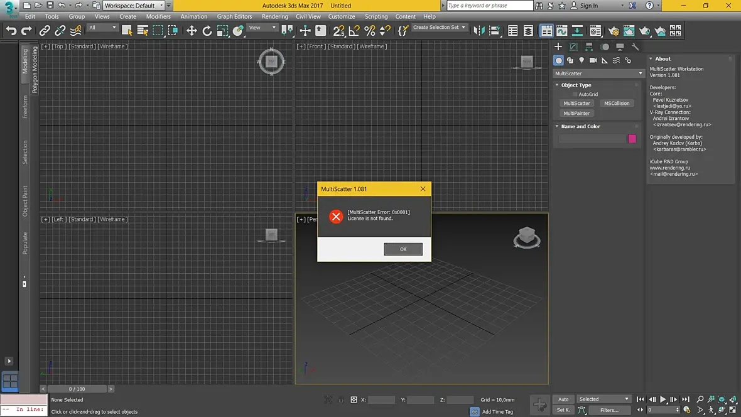The width and height of the screenshot is (741, 417).
Task: Click the MultiPainter object button
Action: click(x=576, y=114)
